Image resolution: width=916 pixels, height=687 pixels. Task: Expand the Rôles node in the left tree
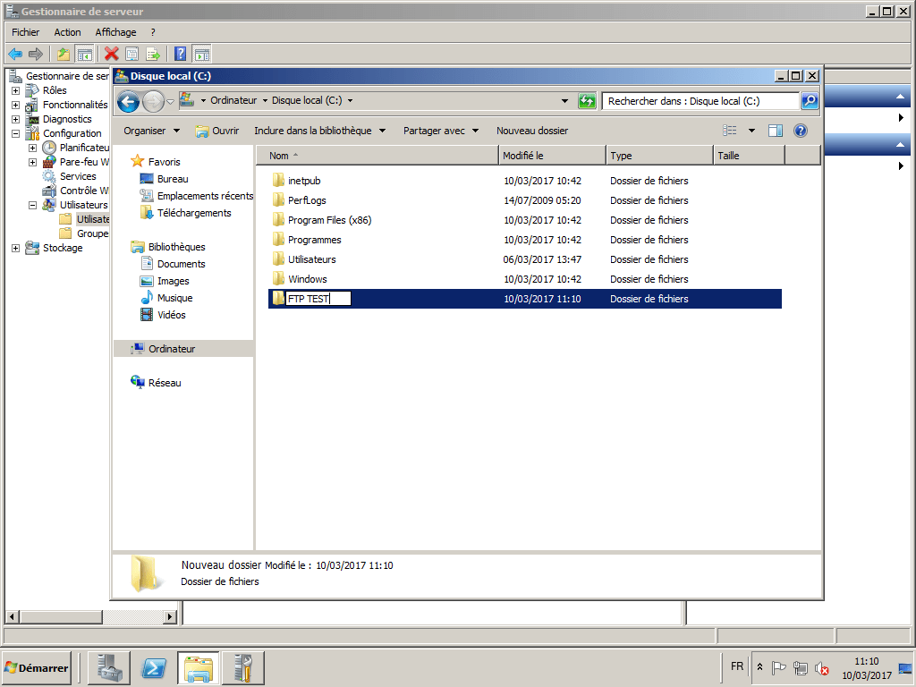[14, 89]
